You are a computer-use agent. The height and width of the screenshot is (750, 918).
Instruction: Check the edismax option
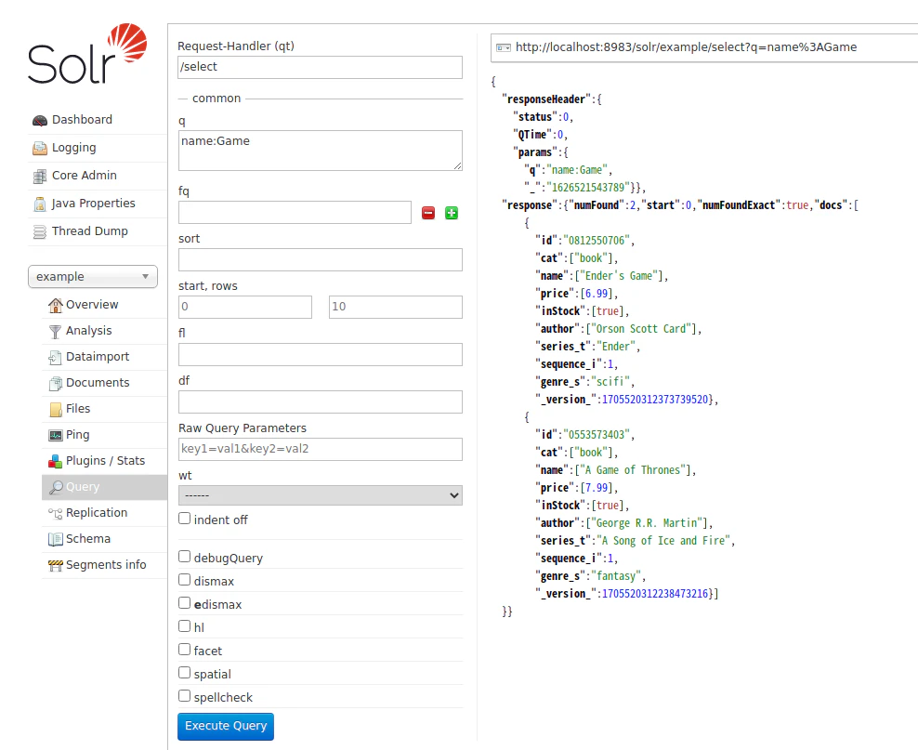[184, 603]
